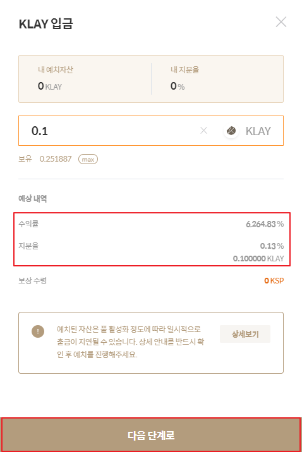Image resolution: width=302 pixels, height=452 pixels.
Task: Click the KLAY token label in the input
Action: [x=258, y=131]
